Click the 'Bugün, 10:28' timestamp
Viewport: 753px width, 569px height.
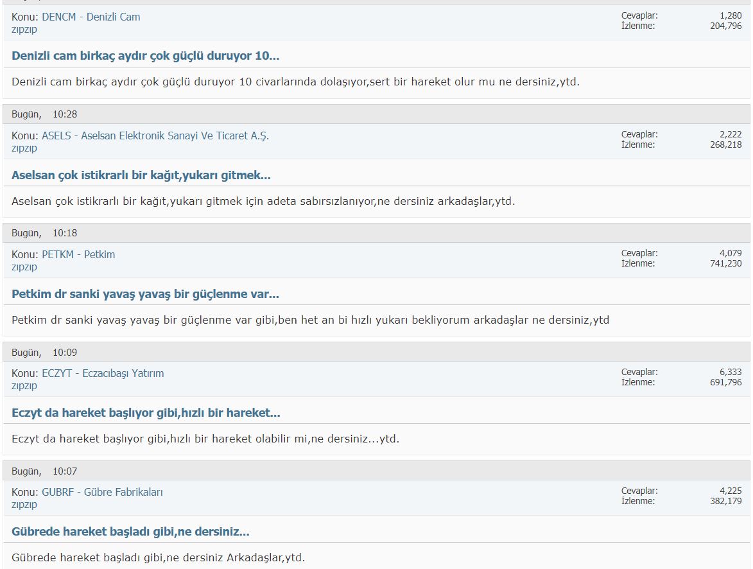[x=44, y=114]
